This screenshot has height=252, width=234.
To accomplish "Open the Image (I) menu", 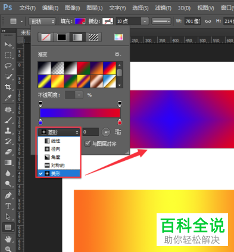I will click(73, 8).
